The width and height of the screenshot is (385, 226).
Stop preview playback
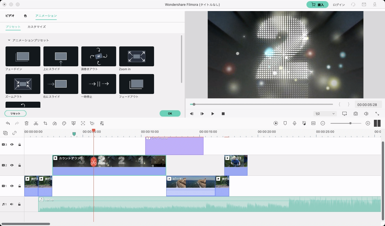[x=223, y=114]
